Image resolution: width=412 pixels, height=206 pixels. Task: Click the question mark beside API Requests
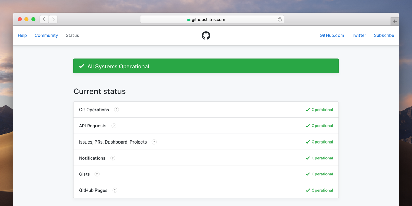114,126
